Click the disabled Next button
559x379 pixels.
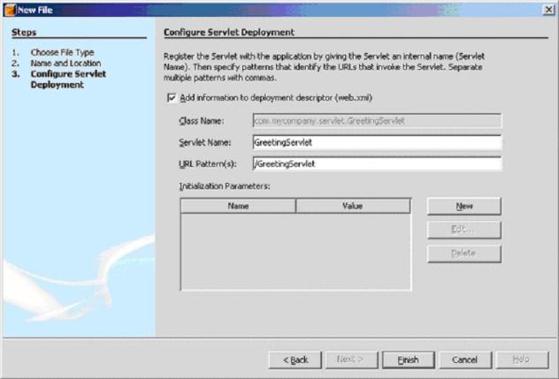[x=350, y=360]
